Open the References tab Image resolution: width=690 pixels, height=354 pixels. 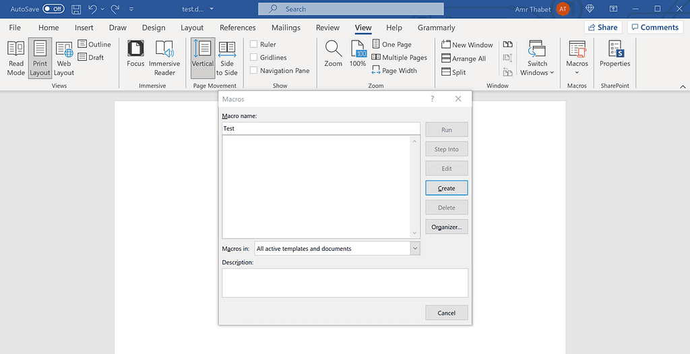point(238,27)
